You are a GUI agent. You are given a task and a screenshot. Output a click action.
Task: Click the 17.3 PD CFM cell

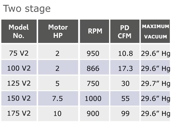point(125,67)
